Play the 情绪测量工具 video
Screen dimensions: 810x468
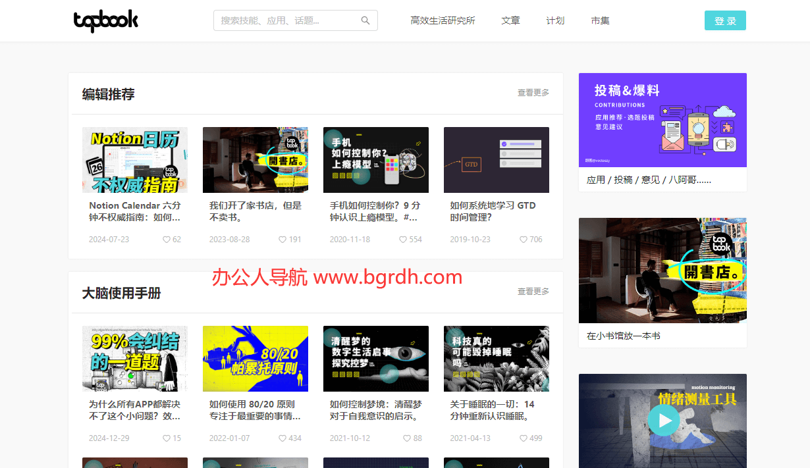click(x=663, y=420)
